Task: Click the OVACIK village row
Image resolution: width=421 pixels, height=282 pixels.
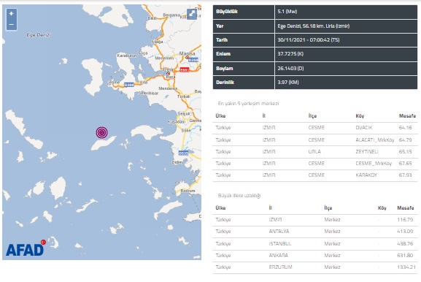Action: click(315, 128)
